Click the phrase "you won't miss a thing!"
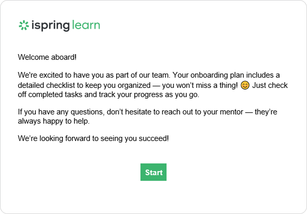The width and height of the screenshot is (307, 214). click(x=200, y=85)
